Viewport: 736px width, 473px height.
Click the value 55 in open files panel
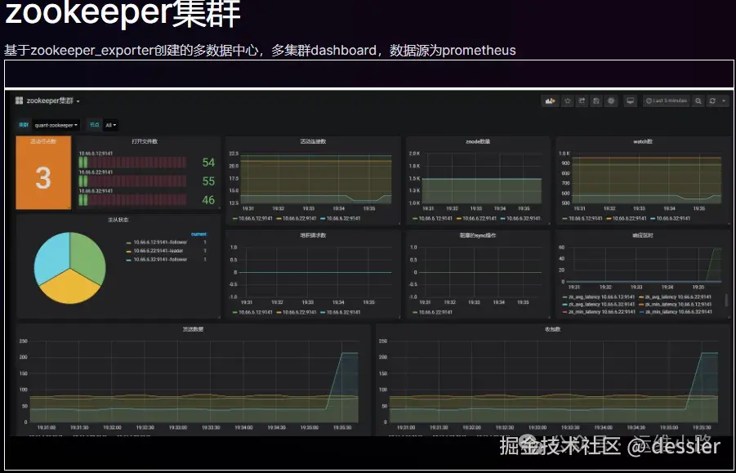pos(208,181)
